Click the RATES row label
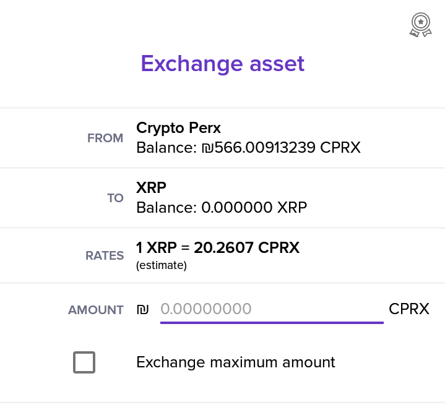 click(x=105, y=256)
